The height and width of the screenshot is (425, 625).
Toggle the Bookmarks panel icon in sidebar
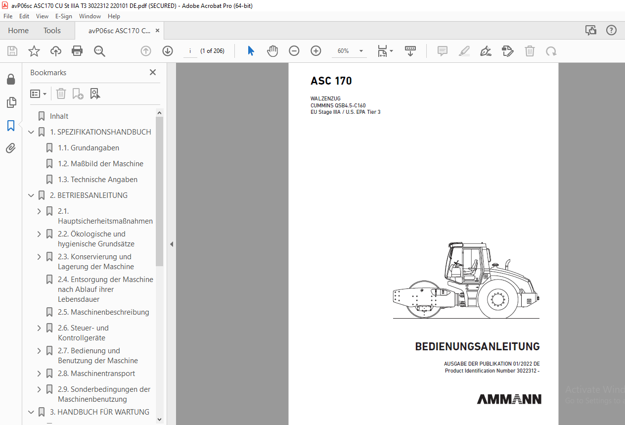pyautogui.click(x=11, y=126)
